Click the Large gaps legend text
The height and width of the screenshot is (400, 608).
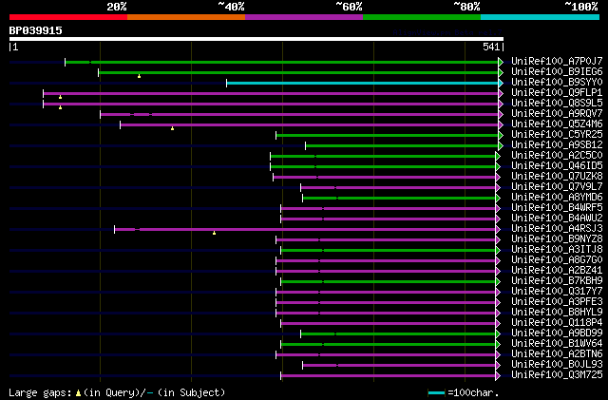click(40, 392)
